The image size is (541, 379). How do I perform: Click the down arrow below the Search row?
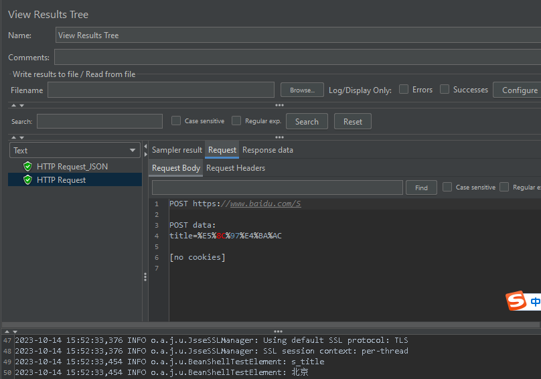pos(21,137)
